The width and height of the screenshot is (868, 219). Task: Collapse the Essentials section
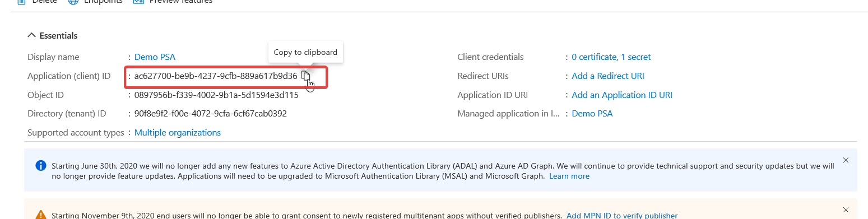pyautogui.click(x=53, y=35)
